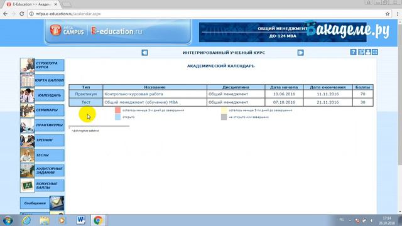Open Windows Start menu orb

[8, 220]
